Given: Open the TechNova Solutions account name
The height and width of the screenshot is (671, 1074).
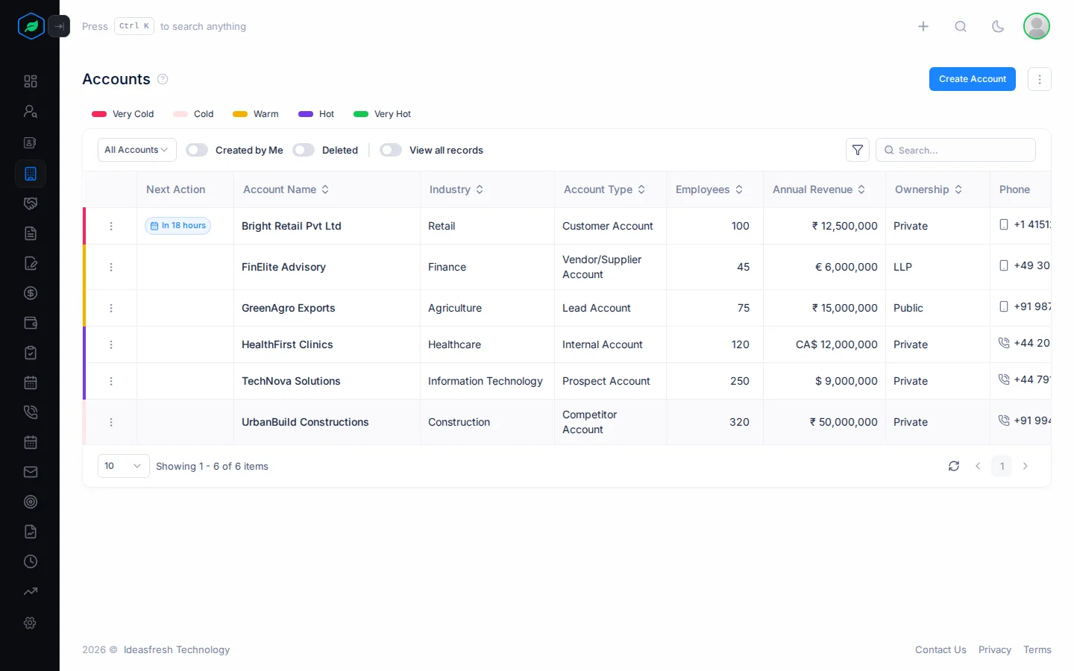Looking at the screenshot, I should (x=291, y=381).
